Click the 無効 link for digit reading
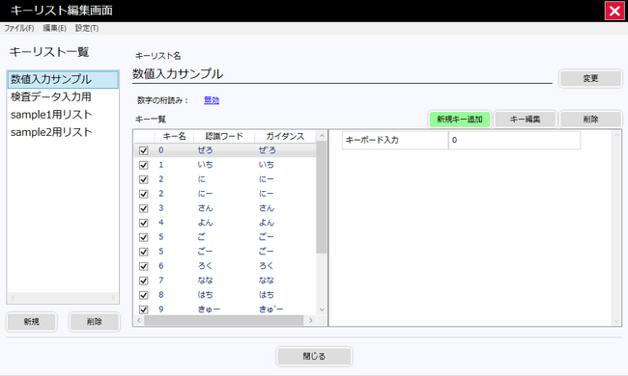This screenshot has height=376, width=628. [x=212, y=100]
